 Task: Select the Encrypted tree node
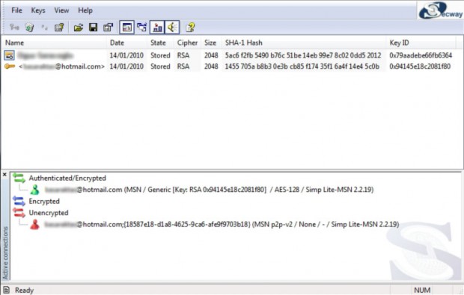[44, 201]
